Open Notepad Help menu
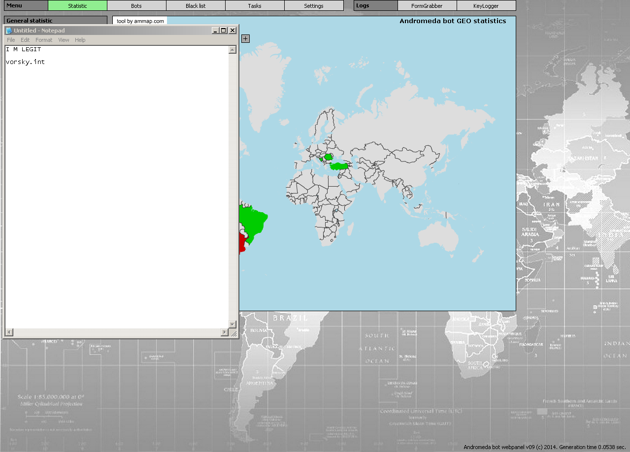 coord(80,40)
